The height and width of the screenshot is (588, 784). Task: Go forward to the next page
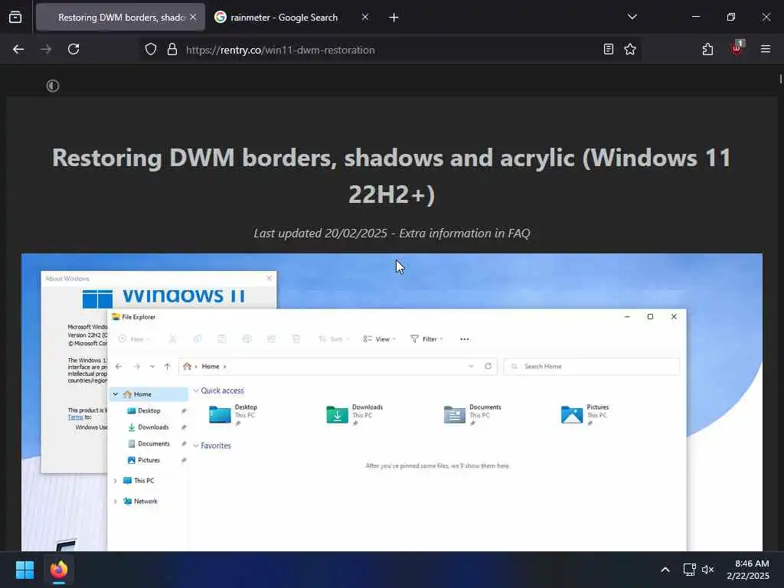[x=46, y=49]
